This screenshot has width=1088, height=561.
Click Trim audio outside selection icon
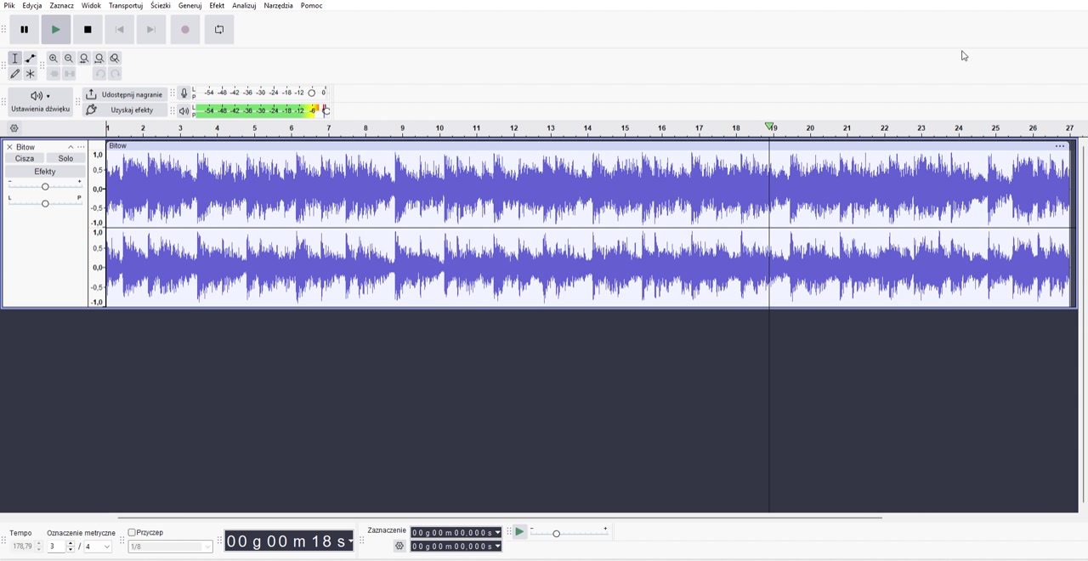(x=54, y=74)
